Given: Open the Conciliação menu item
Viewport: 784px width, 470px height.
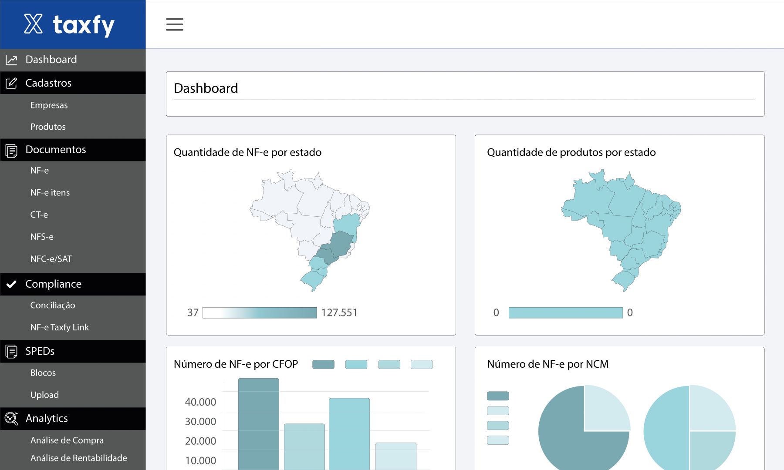Looking at the screenshot, I should click(x=53, y=305).
